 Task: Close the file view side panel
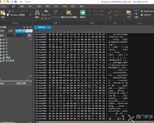tap(31, 27)
